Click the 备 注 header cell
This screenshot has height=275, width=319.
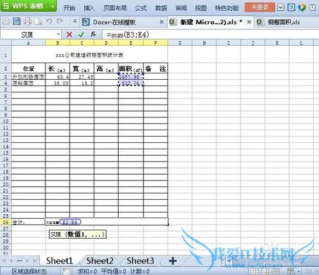[x=156, y=68]
